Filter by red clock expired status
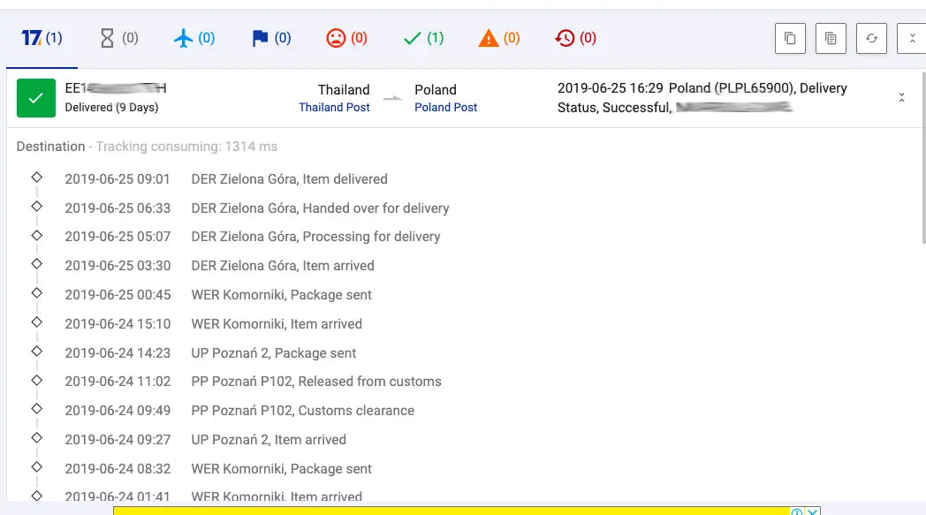 click(575, 38)
